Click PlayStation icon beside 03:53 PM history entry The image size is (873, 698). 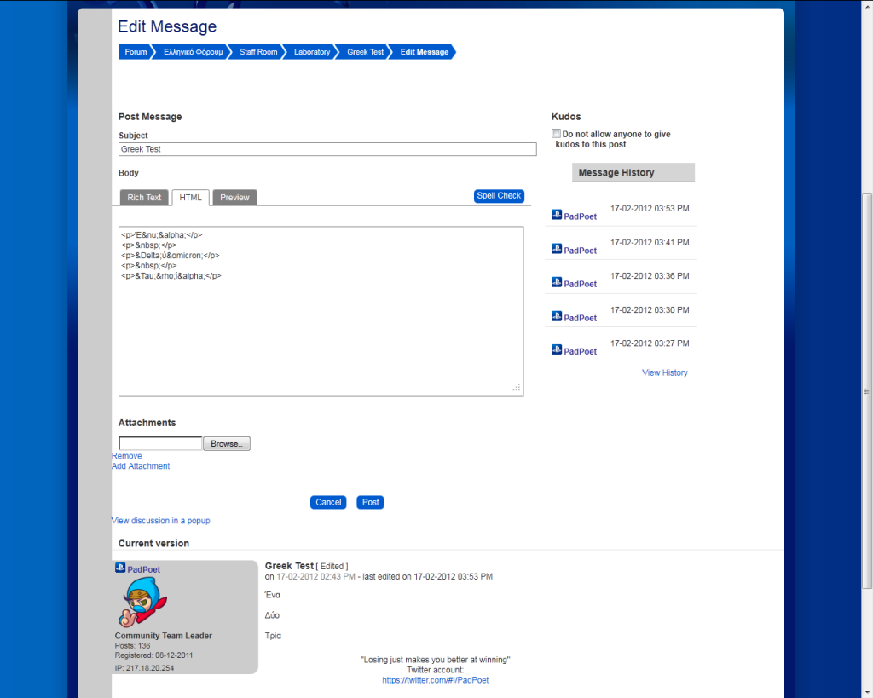coord(557,215)
